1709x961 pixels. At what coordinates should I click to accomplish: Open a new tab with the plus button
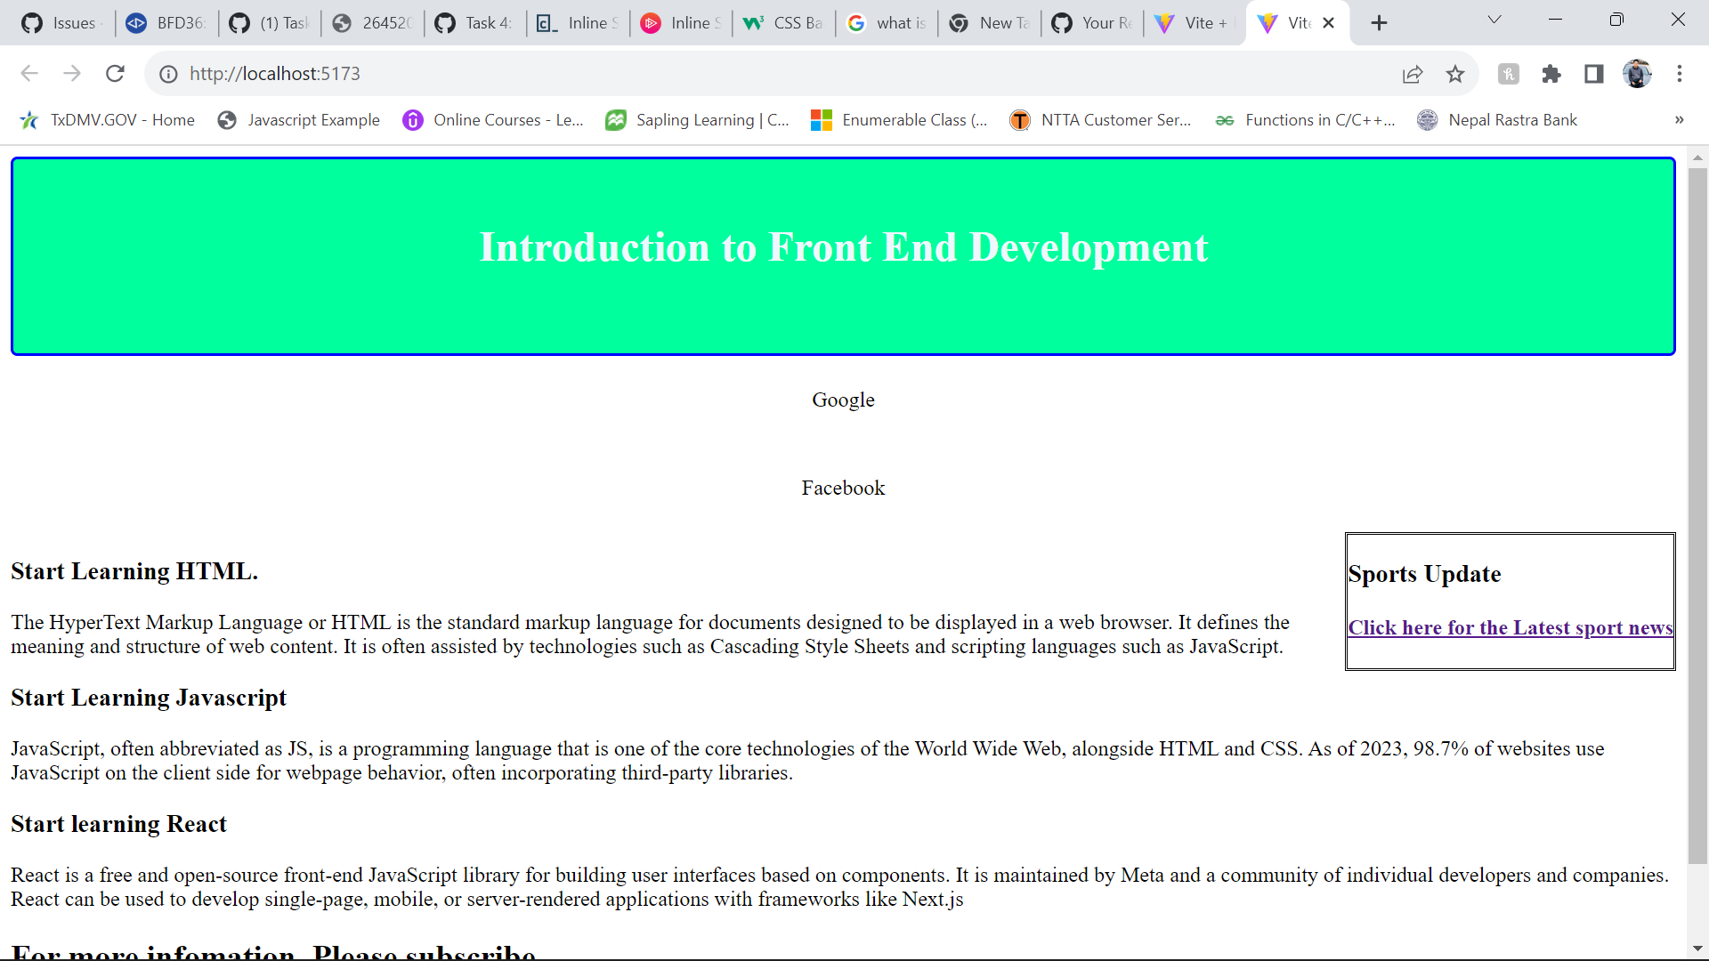click(1379, 22)
